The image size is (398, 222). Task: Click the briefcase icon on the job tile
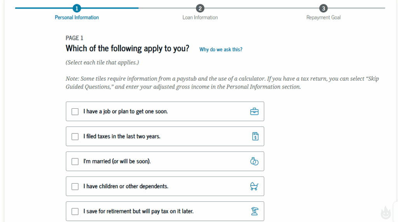coord(254,111)
